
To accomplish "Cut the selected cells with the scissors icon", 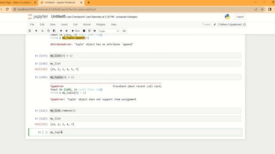I will pos(43,31).
